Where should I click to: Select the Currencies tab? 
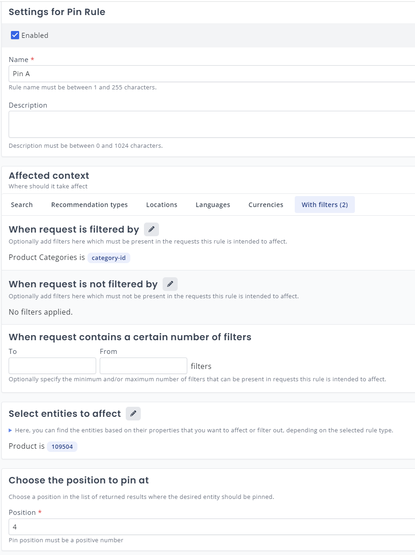(x=266, y=205)
